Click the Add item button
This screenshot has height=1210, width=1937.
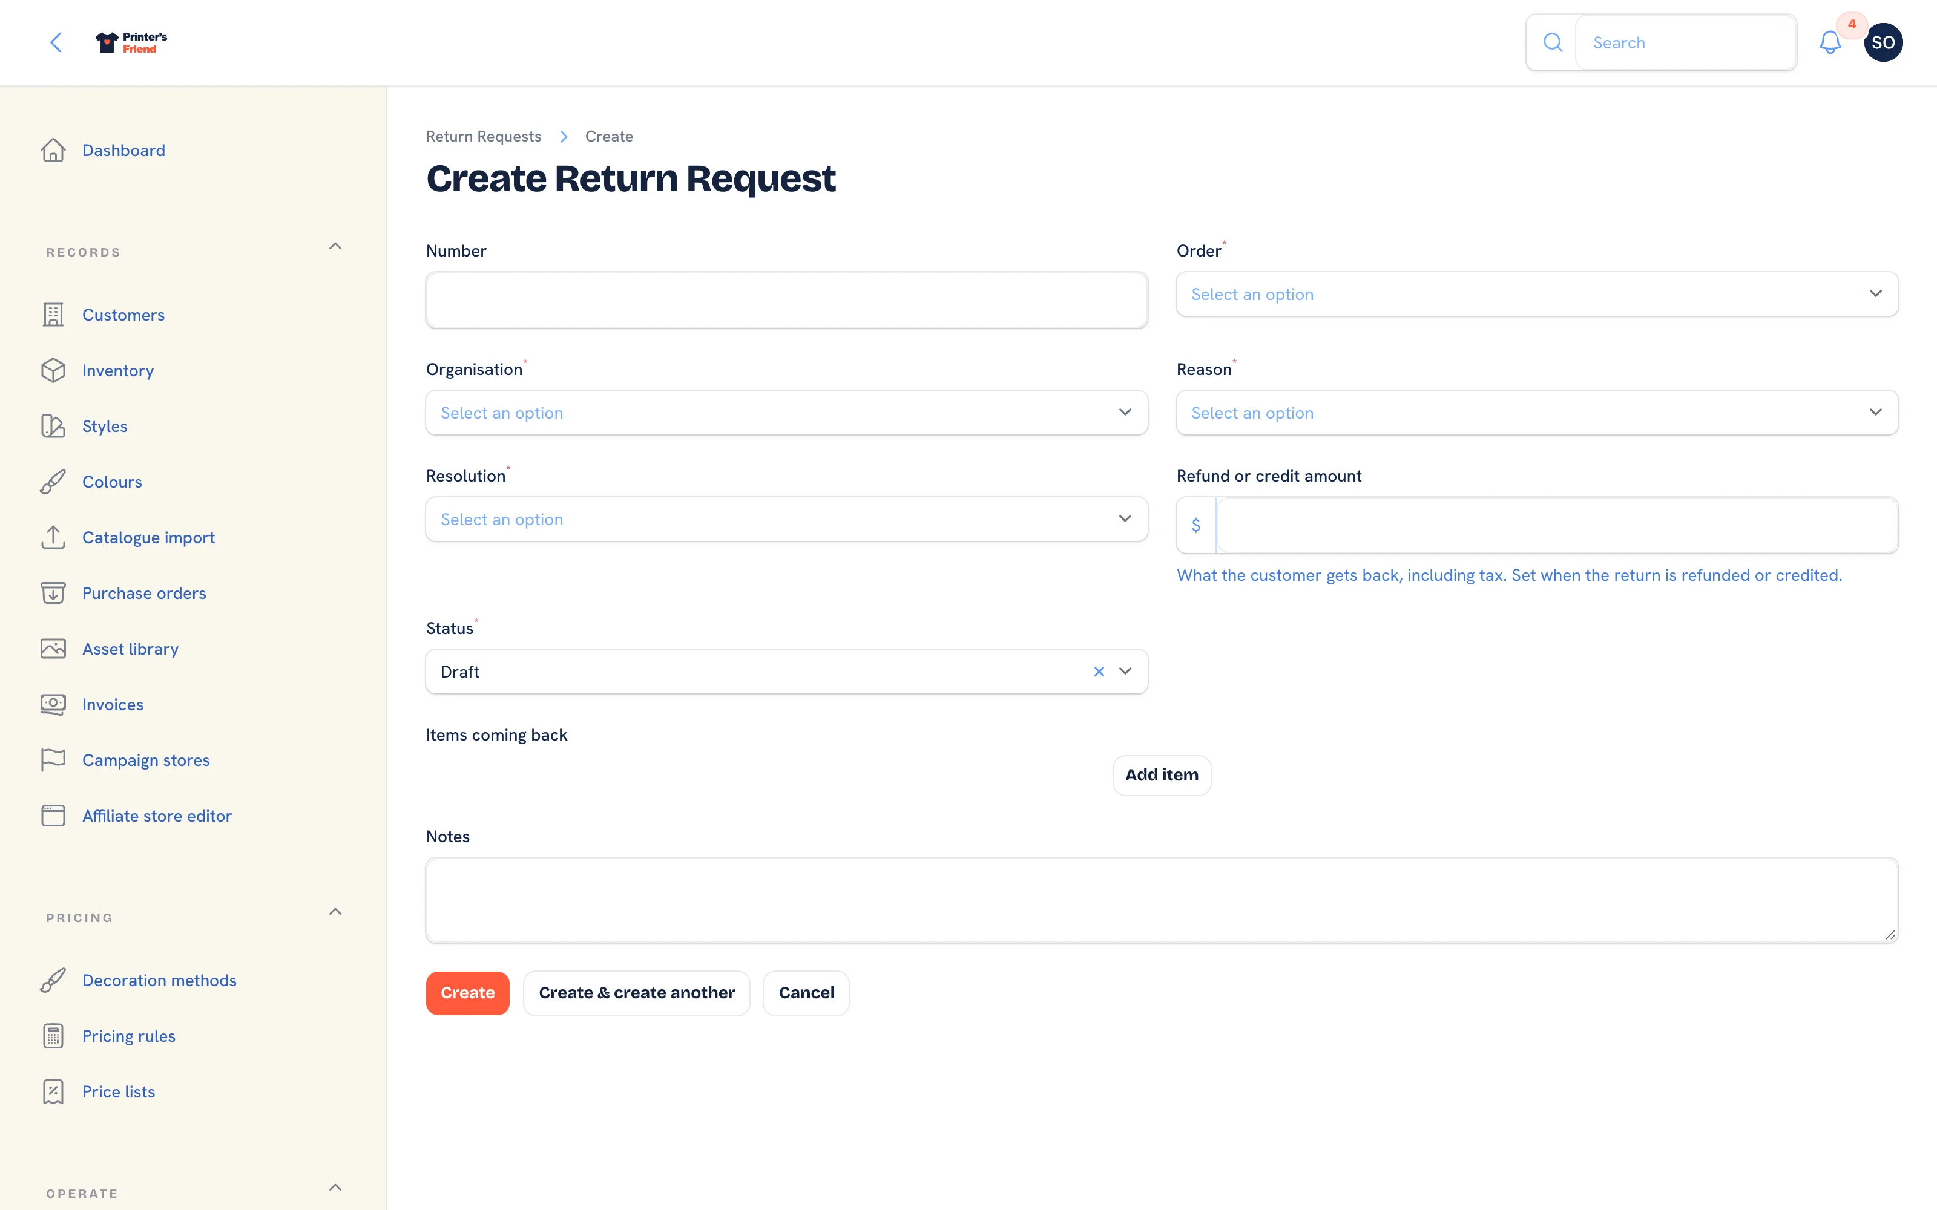[1162, 774]
